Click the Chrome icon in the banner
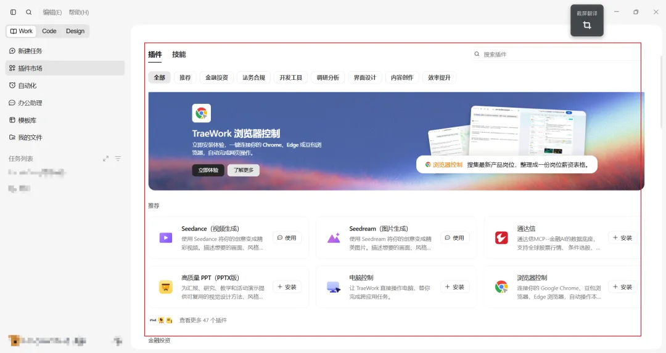 [x=201, y=113]
